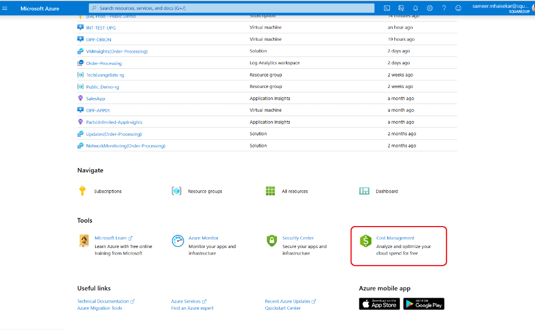This screenshot has width=535, height=330.
Task: Open the sameer.mhaisekar account menu
Action: pos(501,8)
